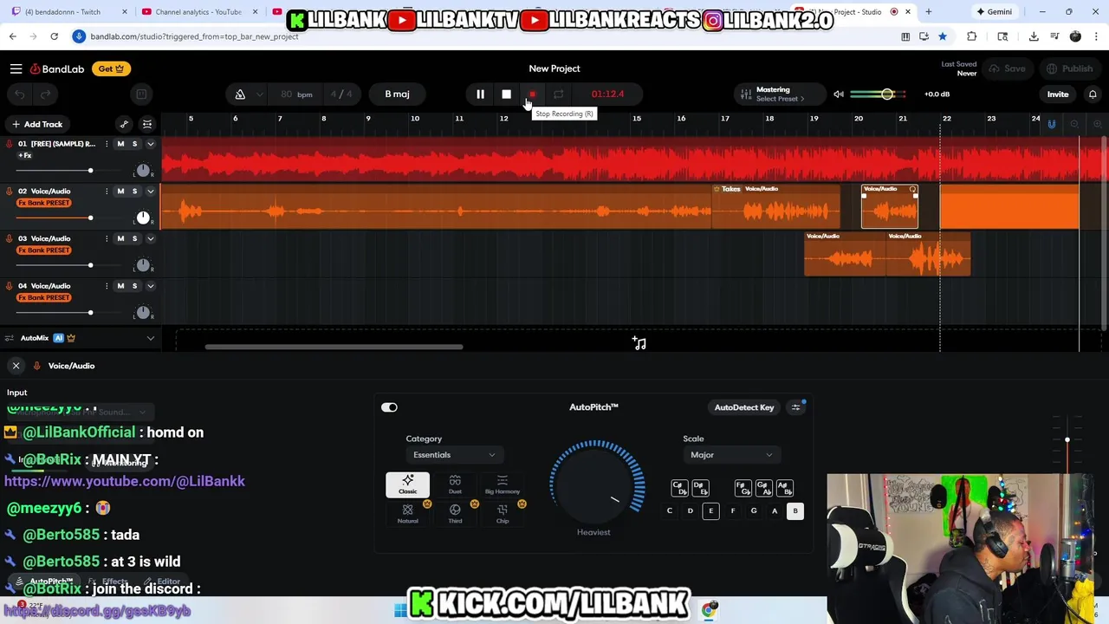Solo track 01 SAMPLE
The image size is (1109, 624).
(x=134, y=144)
